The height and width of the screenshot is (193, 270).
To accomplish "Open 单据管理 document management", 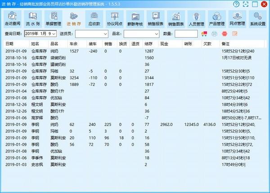I will (53, 19).
